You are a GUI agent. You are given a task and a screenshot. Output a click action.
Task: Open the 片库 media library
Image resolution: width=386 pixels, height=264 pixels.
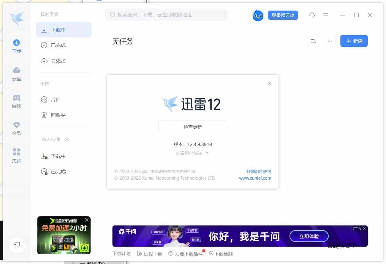[56, 99]
